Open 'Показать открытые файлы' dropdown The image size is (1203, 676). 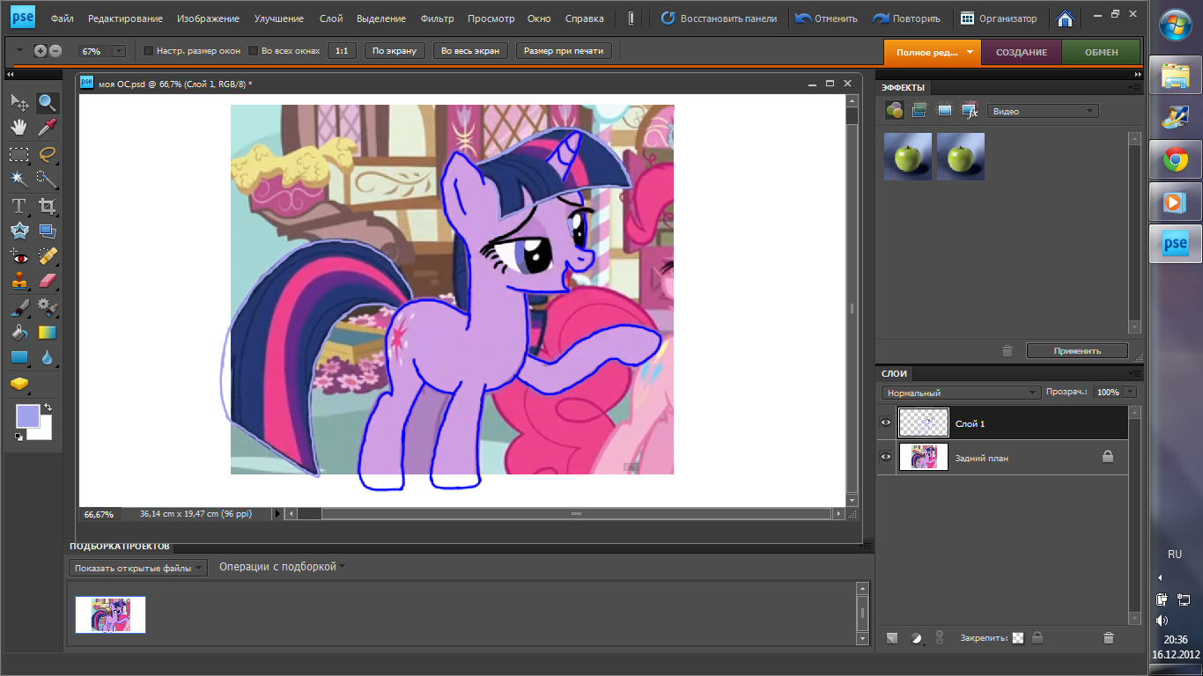point(138,568)
